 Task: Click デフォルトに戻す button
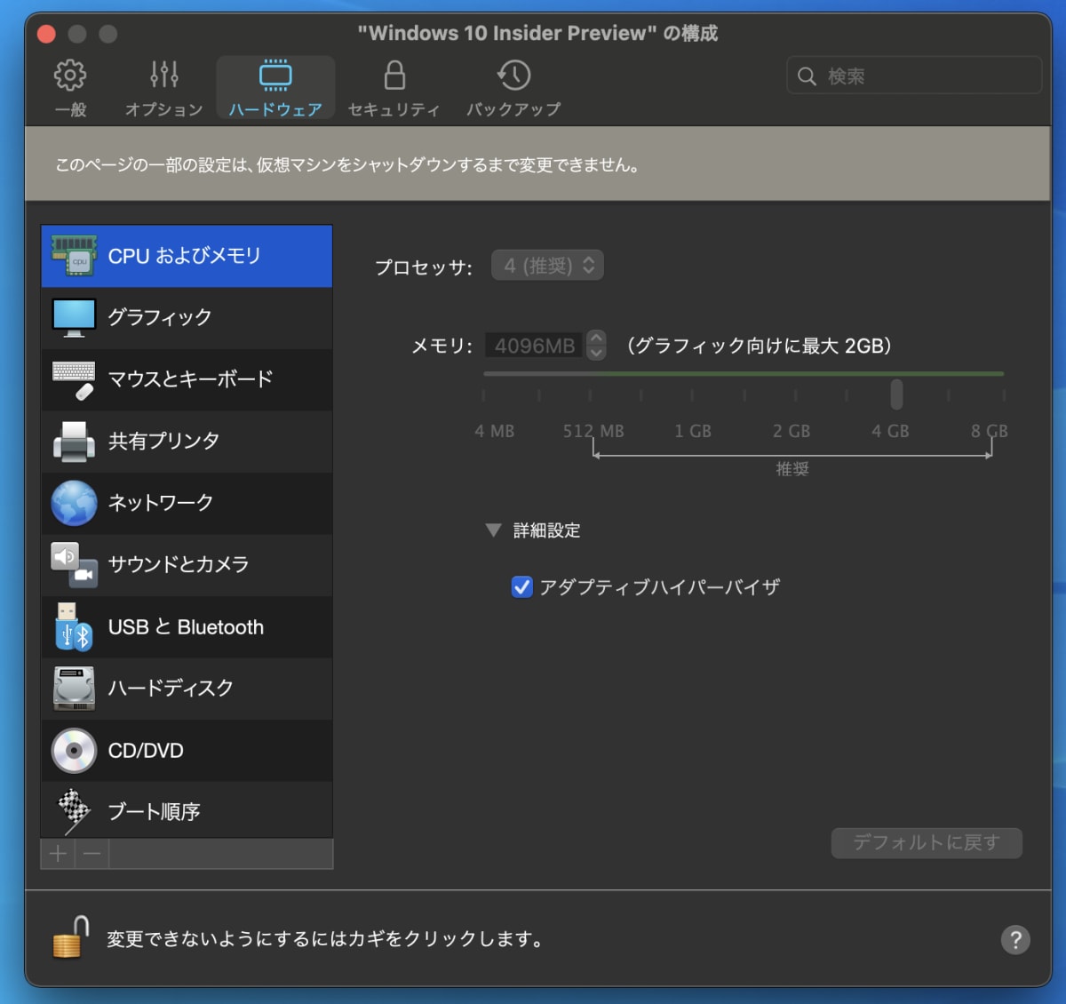coord(927,842)
